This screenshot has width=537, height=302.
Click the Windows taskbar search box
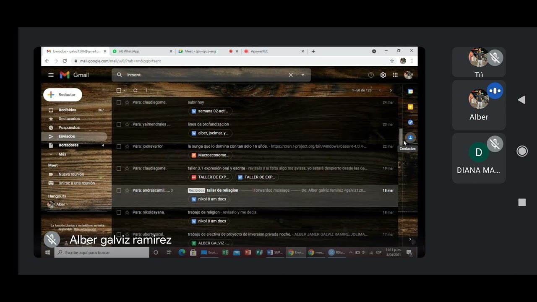coord(102,253)
